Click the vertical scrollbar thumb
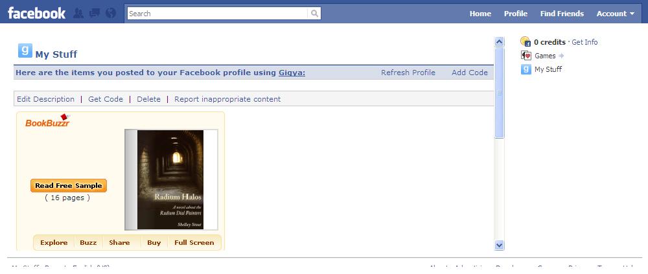Viewport: 648px width, 274px height. pyautogui.click(x=499, y=93)
